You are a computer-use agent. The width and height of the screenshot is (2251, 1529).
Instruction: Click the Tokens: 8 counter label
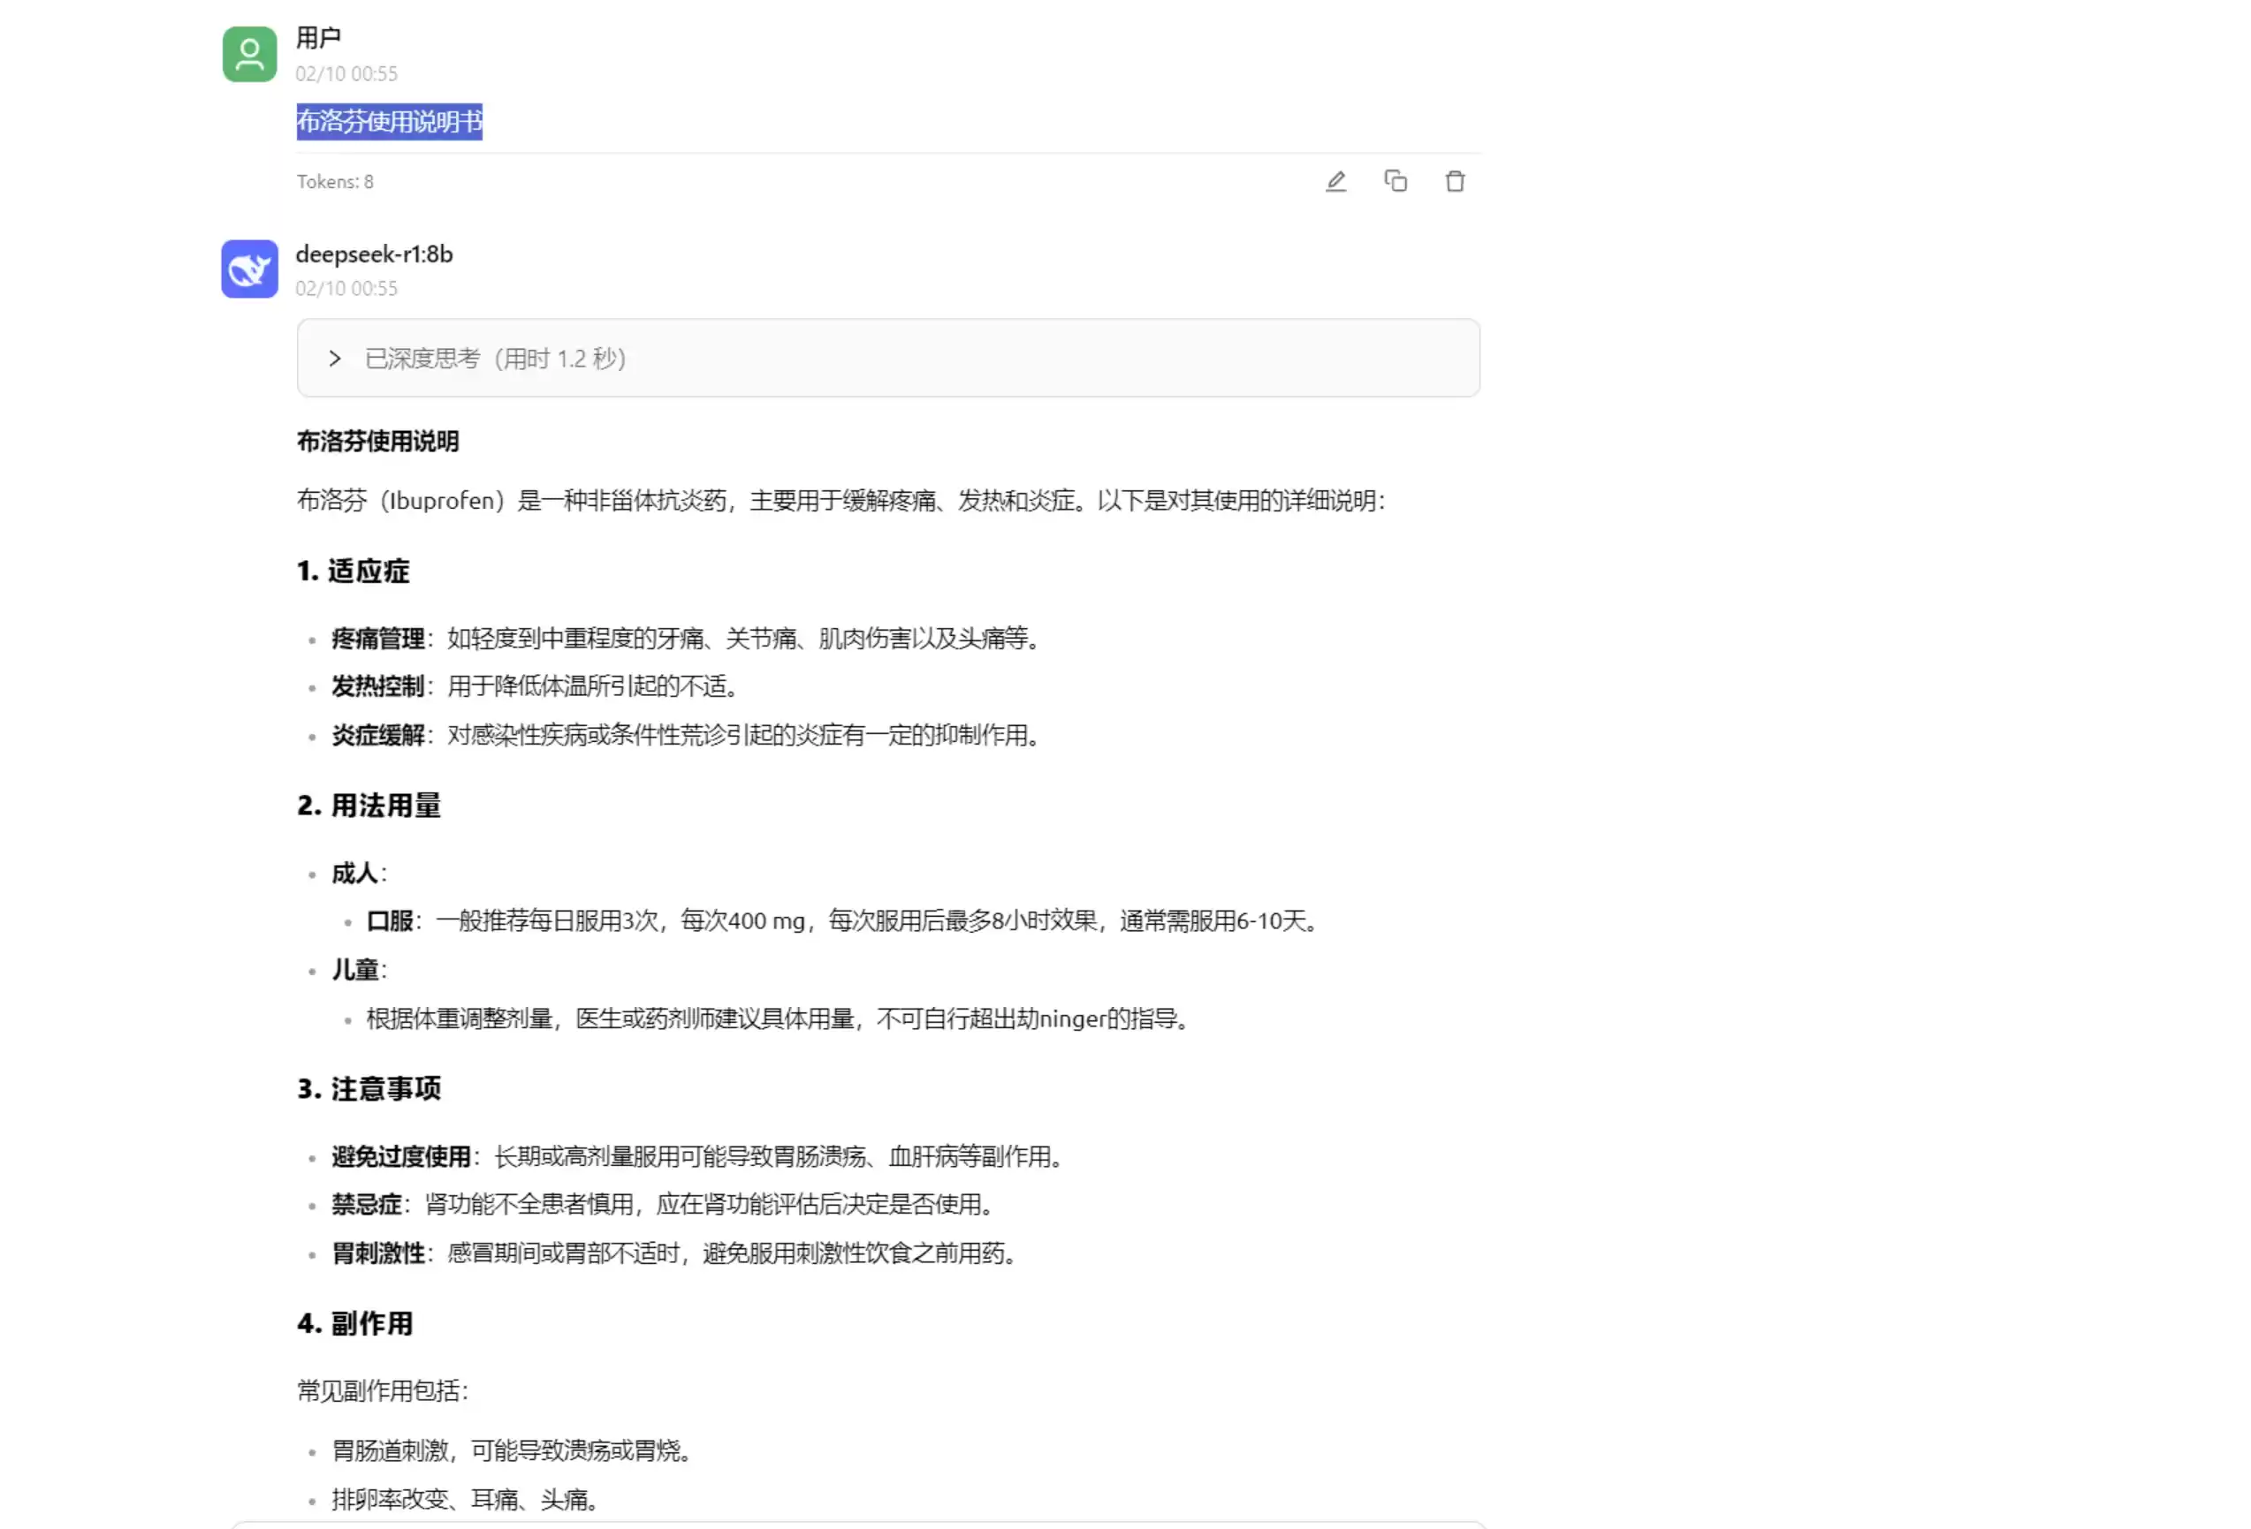(x=334, y=181)
